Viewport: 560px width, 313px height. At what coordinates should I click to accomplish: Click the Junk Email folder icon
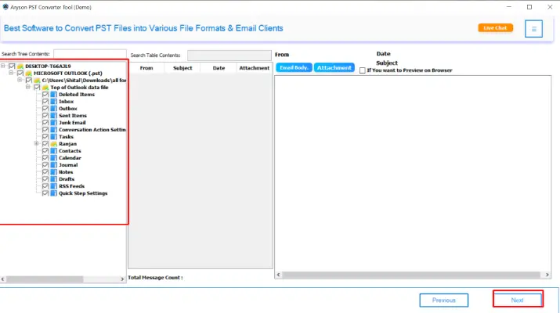(54, 123)
